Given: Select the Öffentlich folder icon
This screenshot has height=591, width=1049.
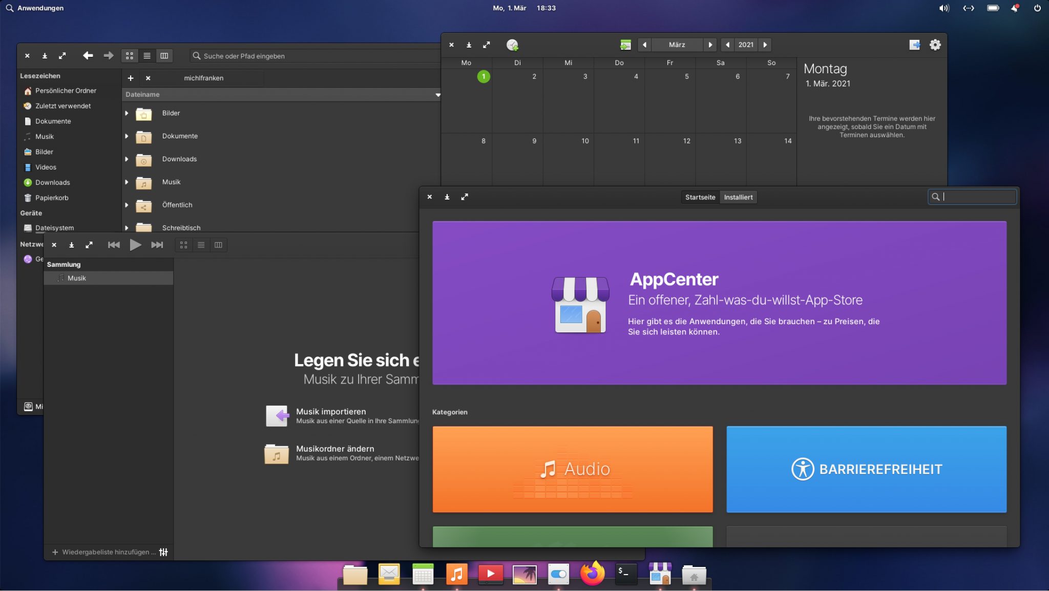Looking at the screenshot, I should point(143,205).
